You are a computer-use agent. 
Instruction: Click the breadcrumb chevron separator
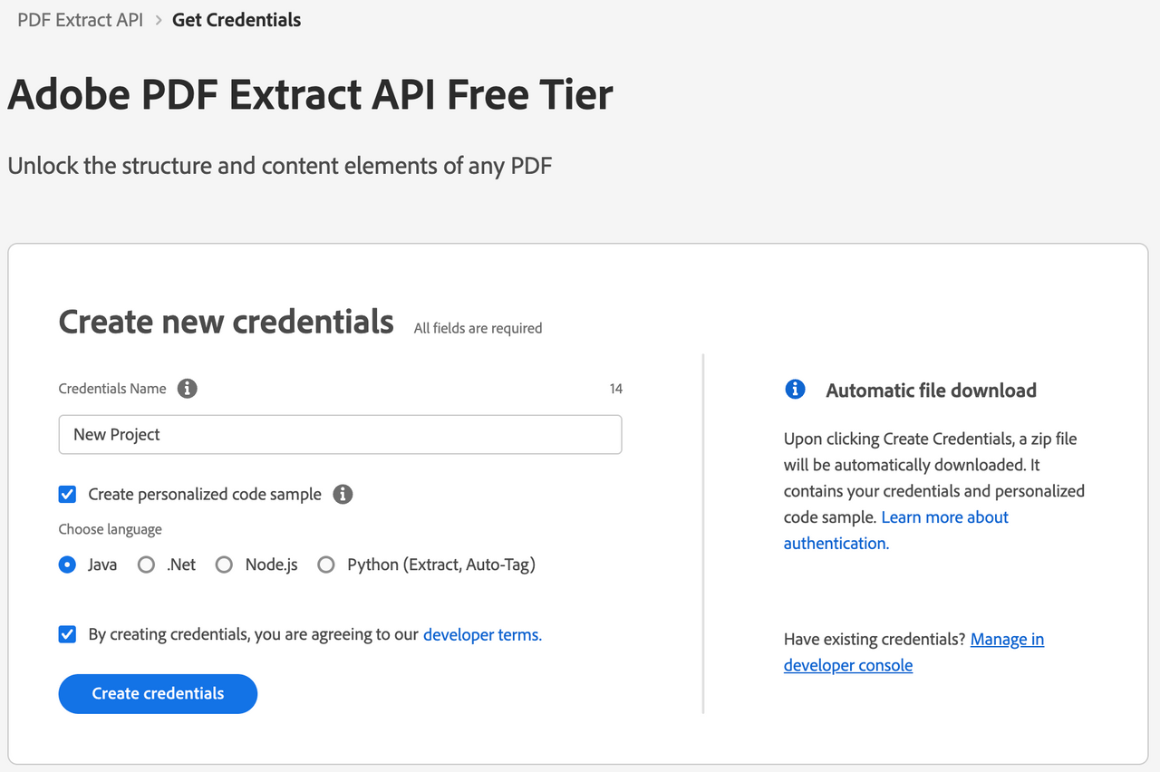coord(158,20)
